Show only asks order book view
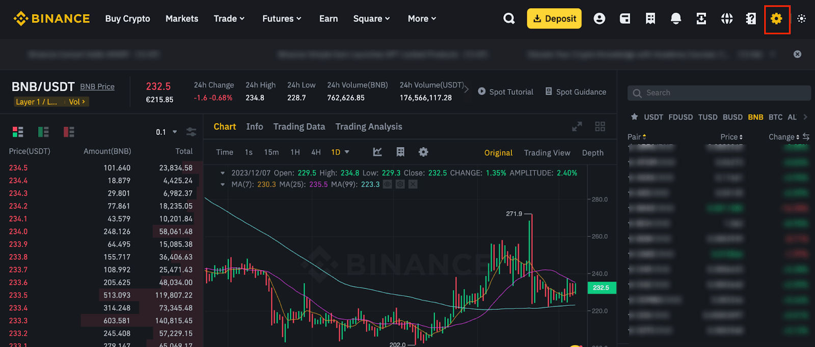Image resolution: width=815 pixels, height=347 pixels. [x=69, y=132]
